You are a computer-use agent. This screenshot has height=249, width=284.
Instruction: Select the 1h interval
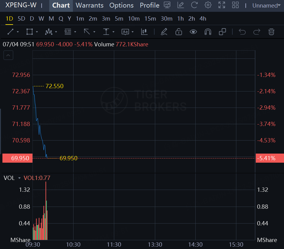[180, 18]
